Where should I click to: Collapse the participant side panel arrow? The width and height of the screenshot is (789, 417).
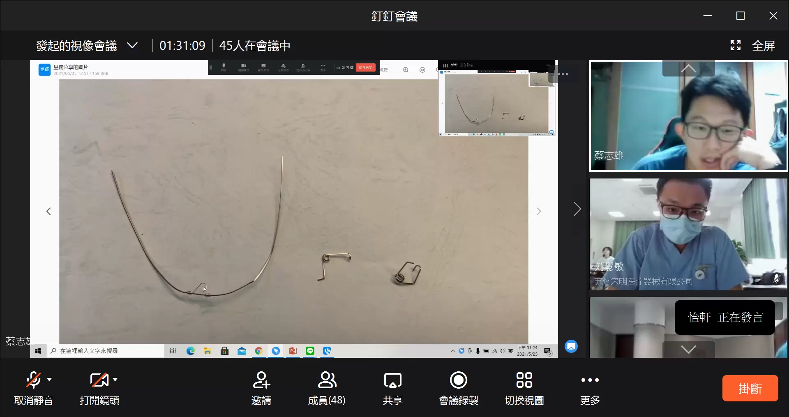(577, 209)
